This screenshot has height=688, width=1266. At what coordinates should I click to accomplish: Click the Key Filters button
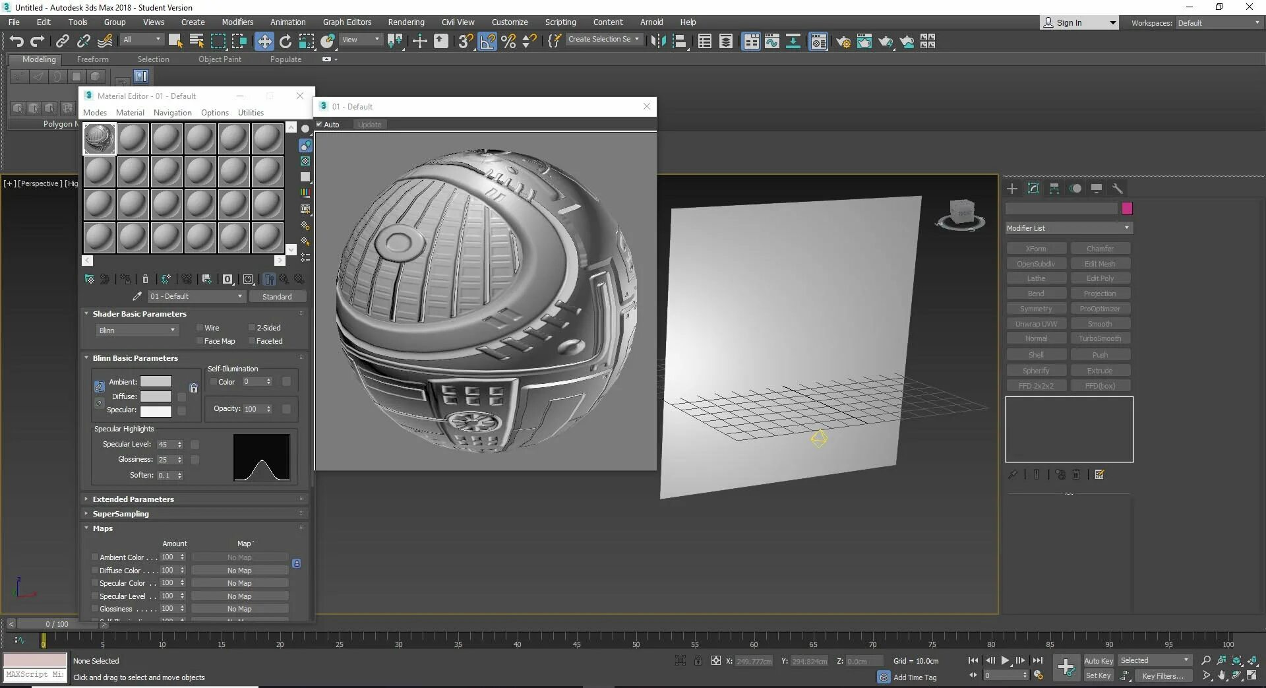pos(1162,675)
